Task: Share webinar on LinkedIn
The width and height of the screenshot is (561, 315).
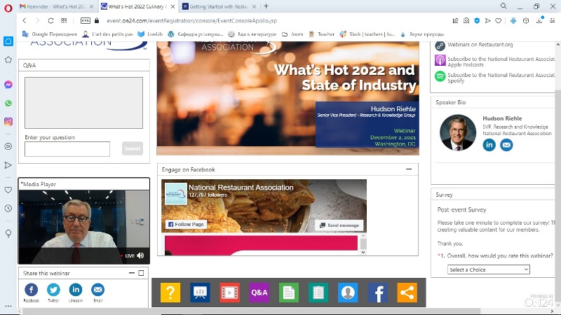Action: pyautogui.click(x=76, y=290)
